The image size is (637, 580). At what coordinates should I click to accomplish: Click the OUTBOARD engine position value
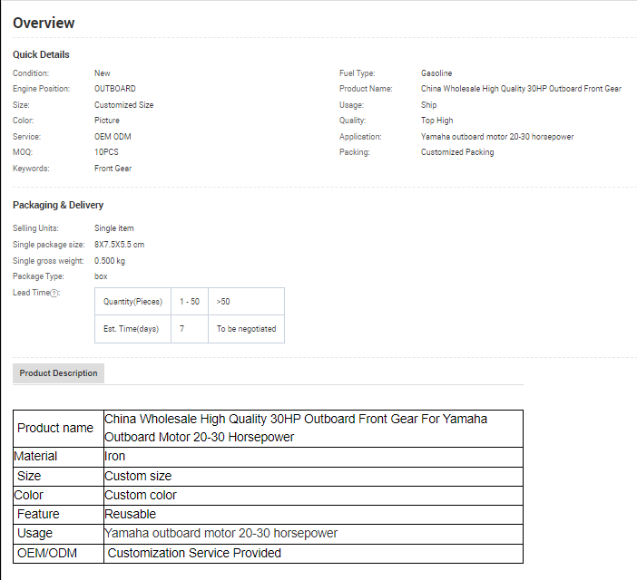coord(115,89)
